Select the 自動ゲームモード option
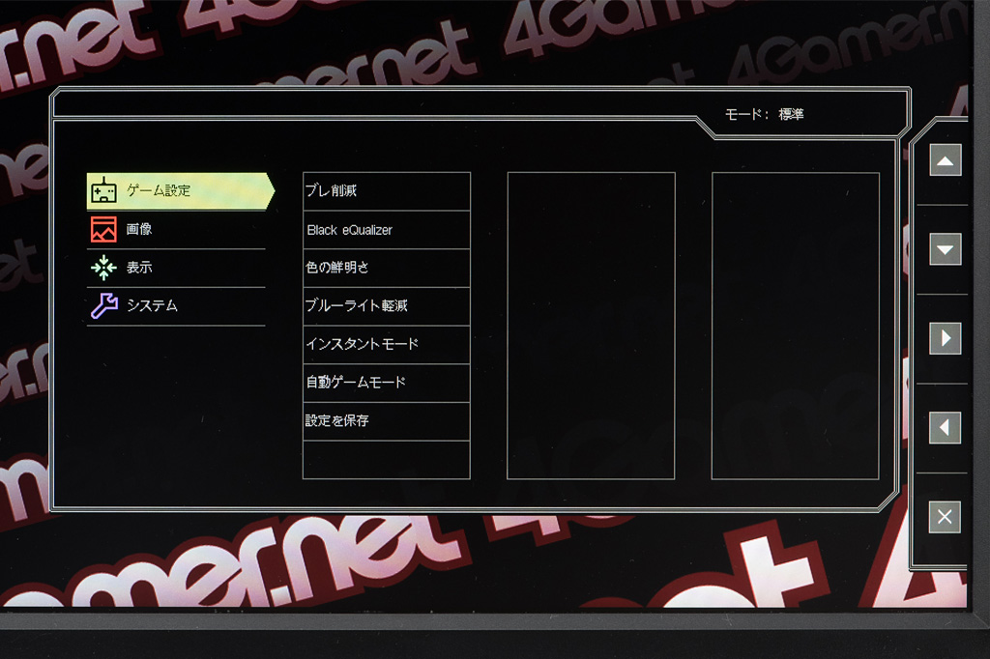This screenshot has height=659, width=990. 387,384
